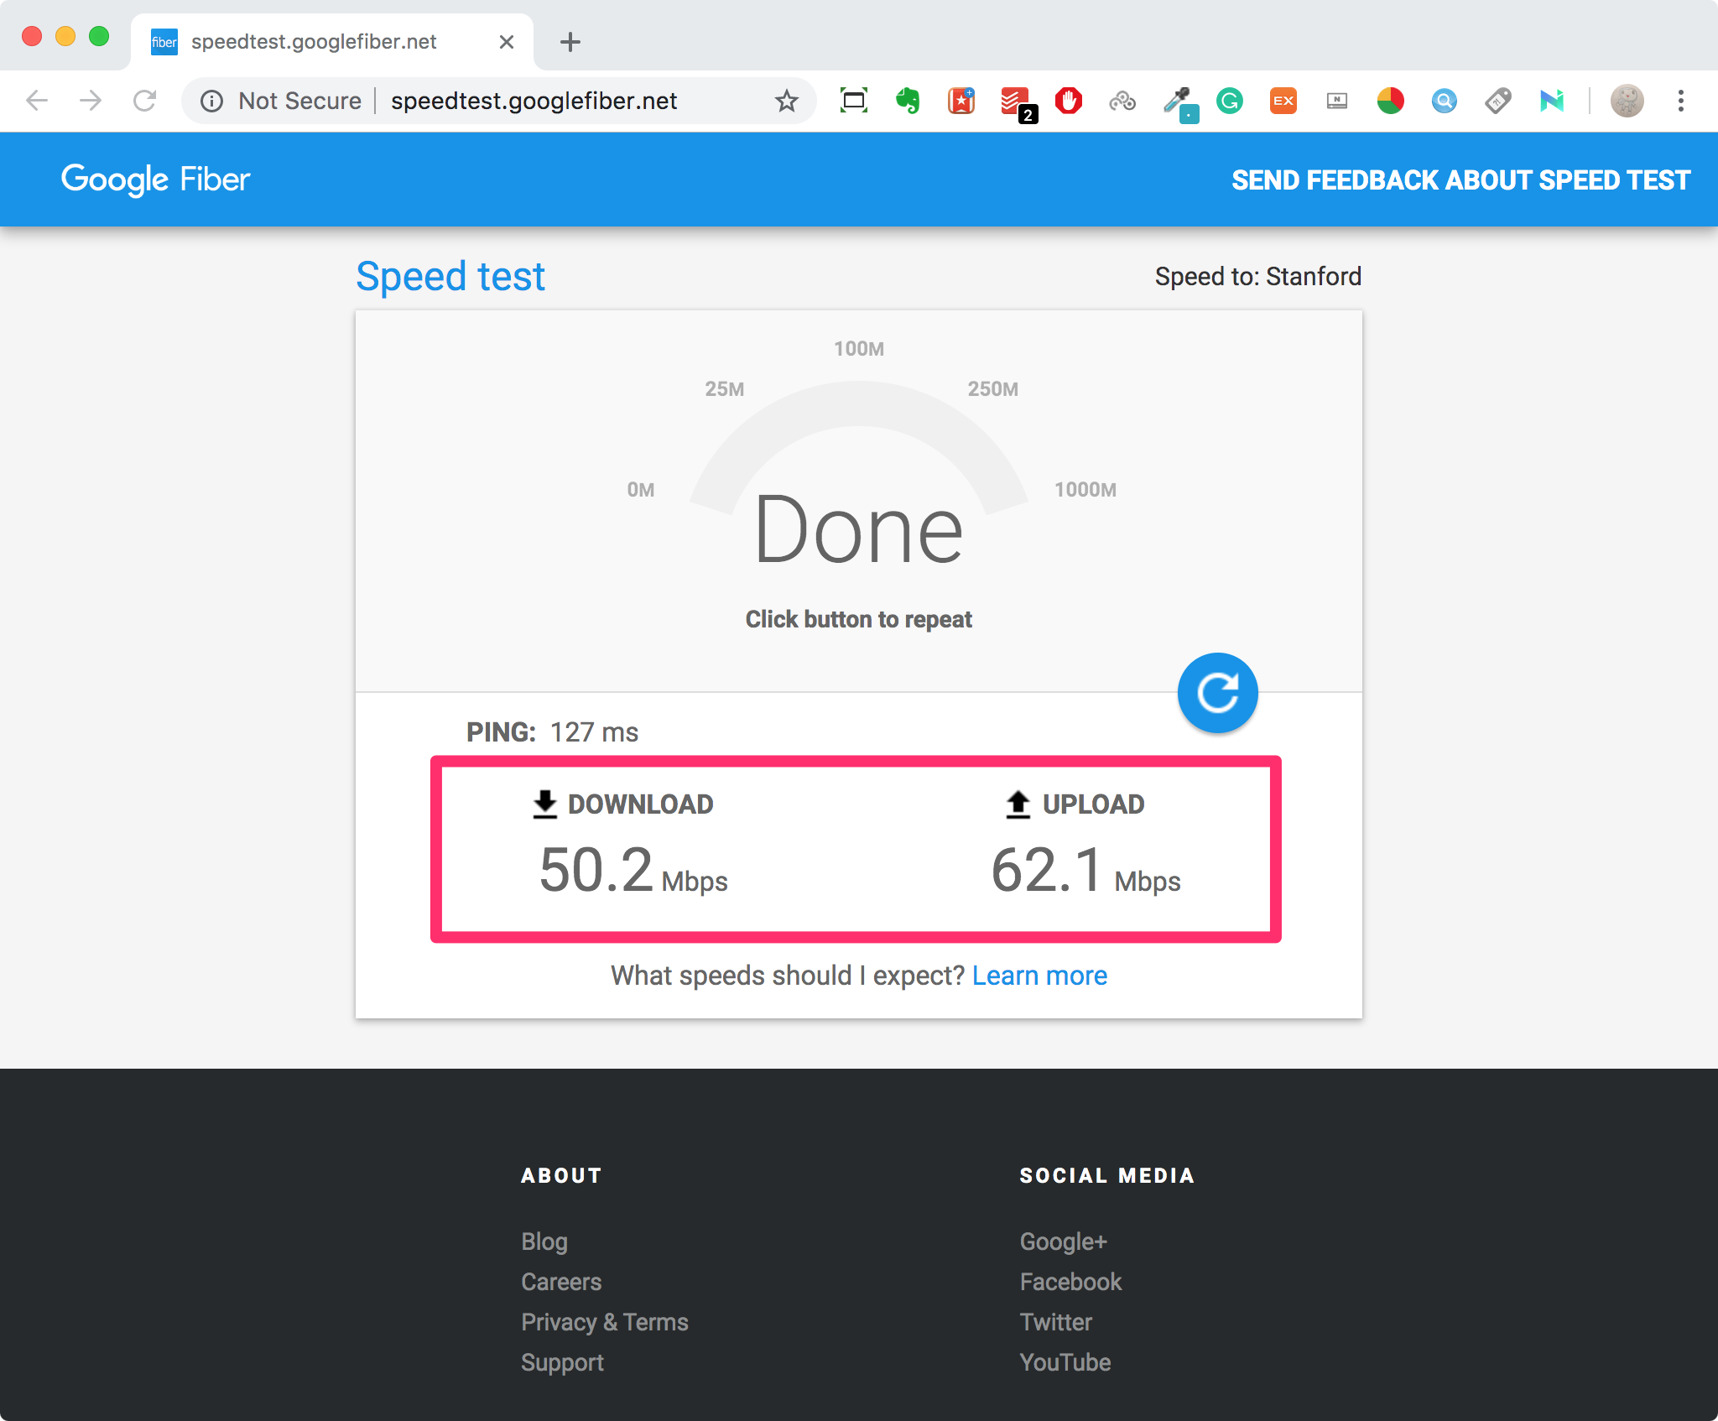This screenshot has height=1421, width=1718.
Task: Click the orange EX extension icon
Action: coord(1283,101)
